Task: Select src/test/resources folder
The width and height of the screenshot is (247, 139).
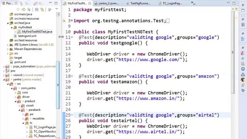Action: pyautogui.click(x=26, y=40)
